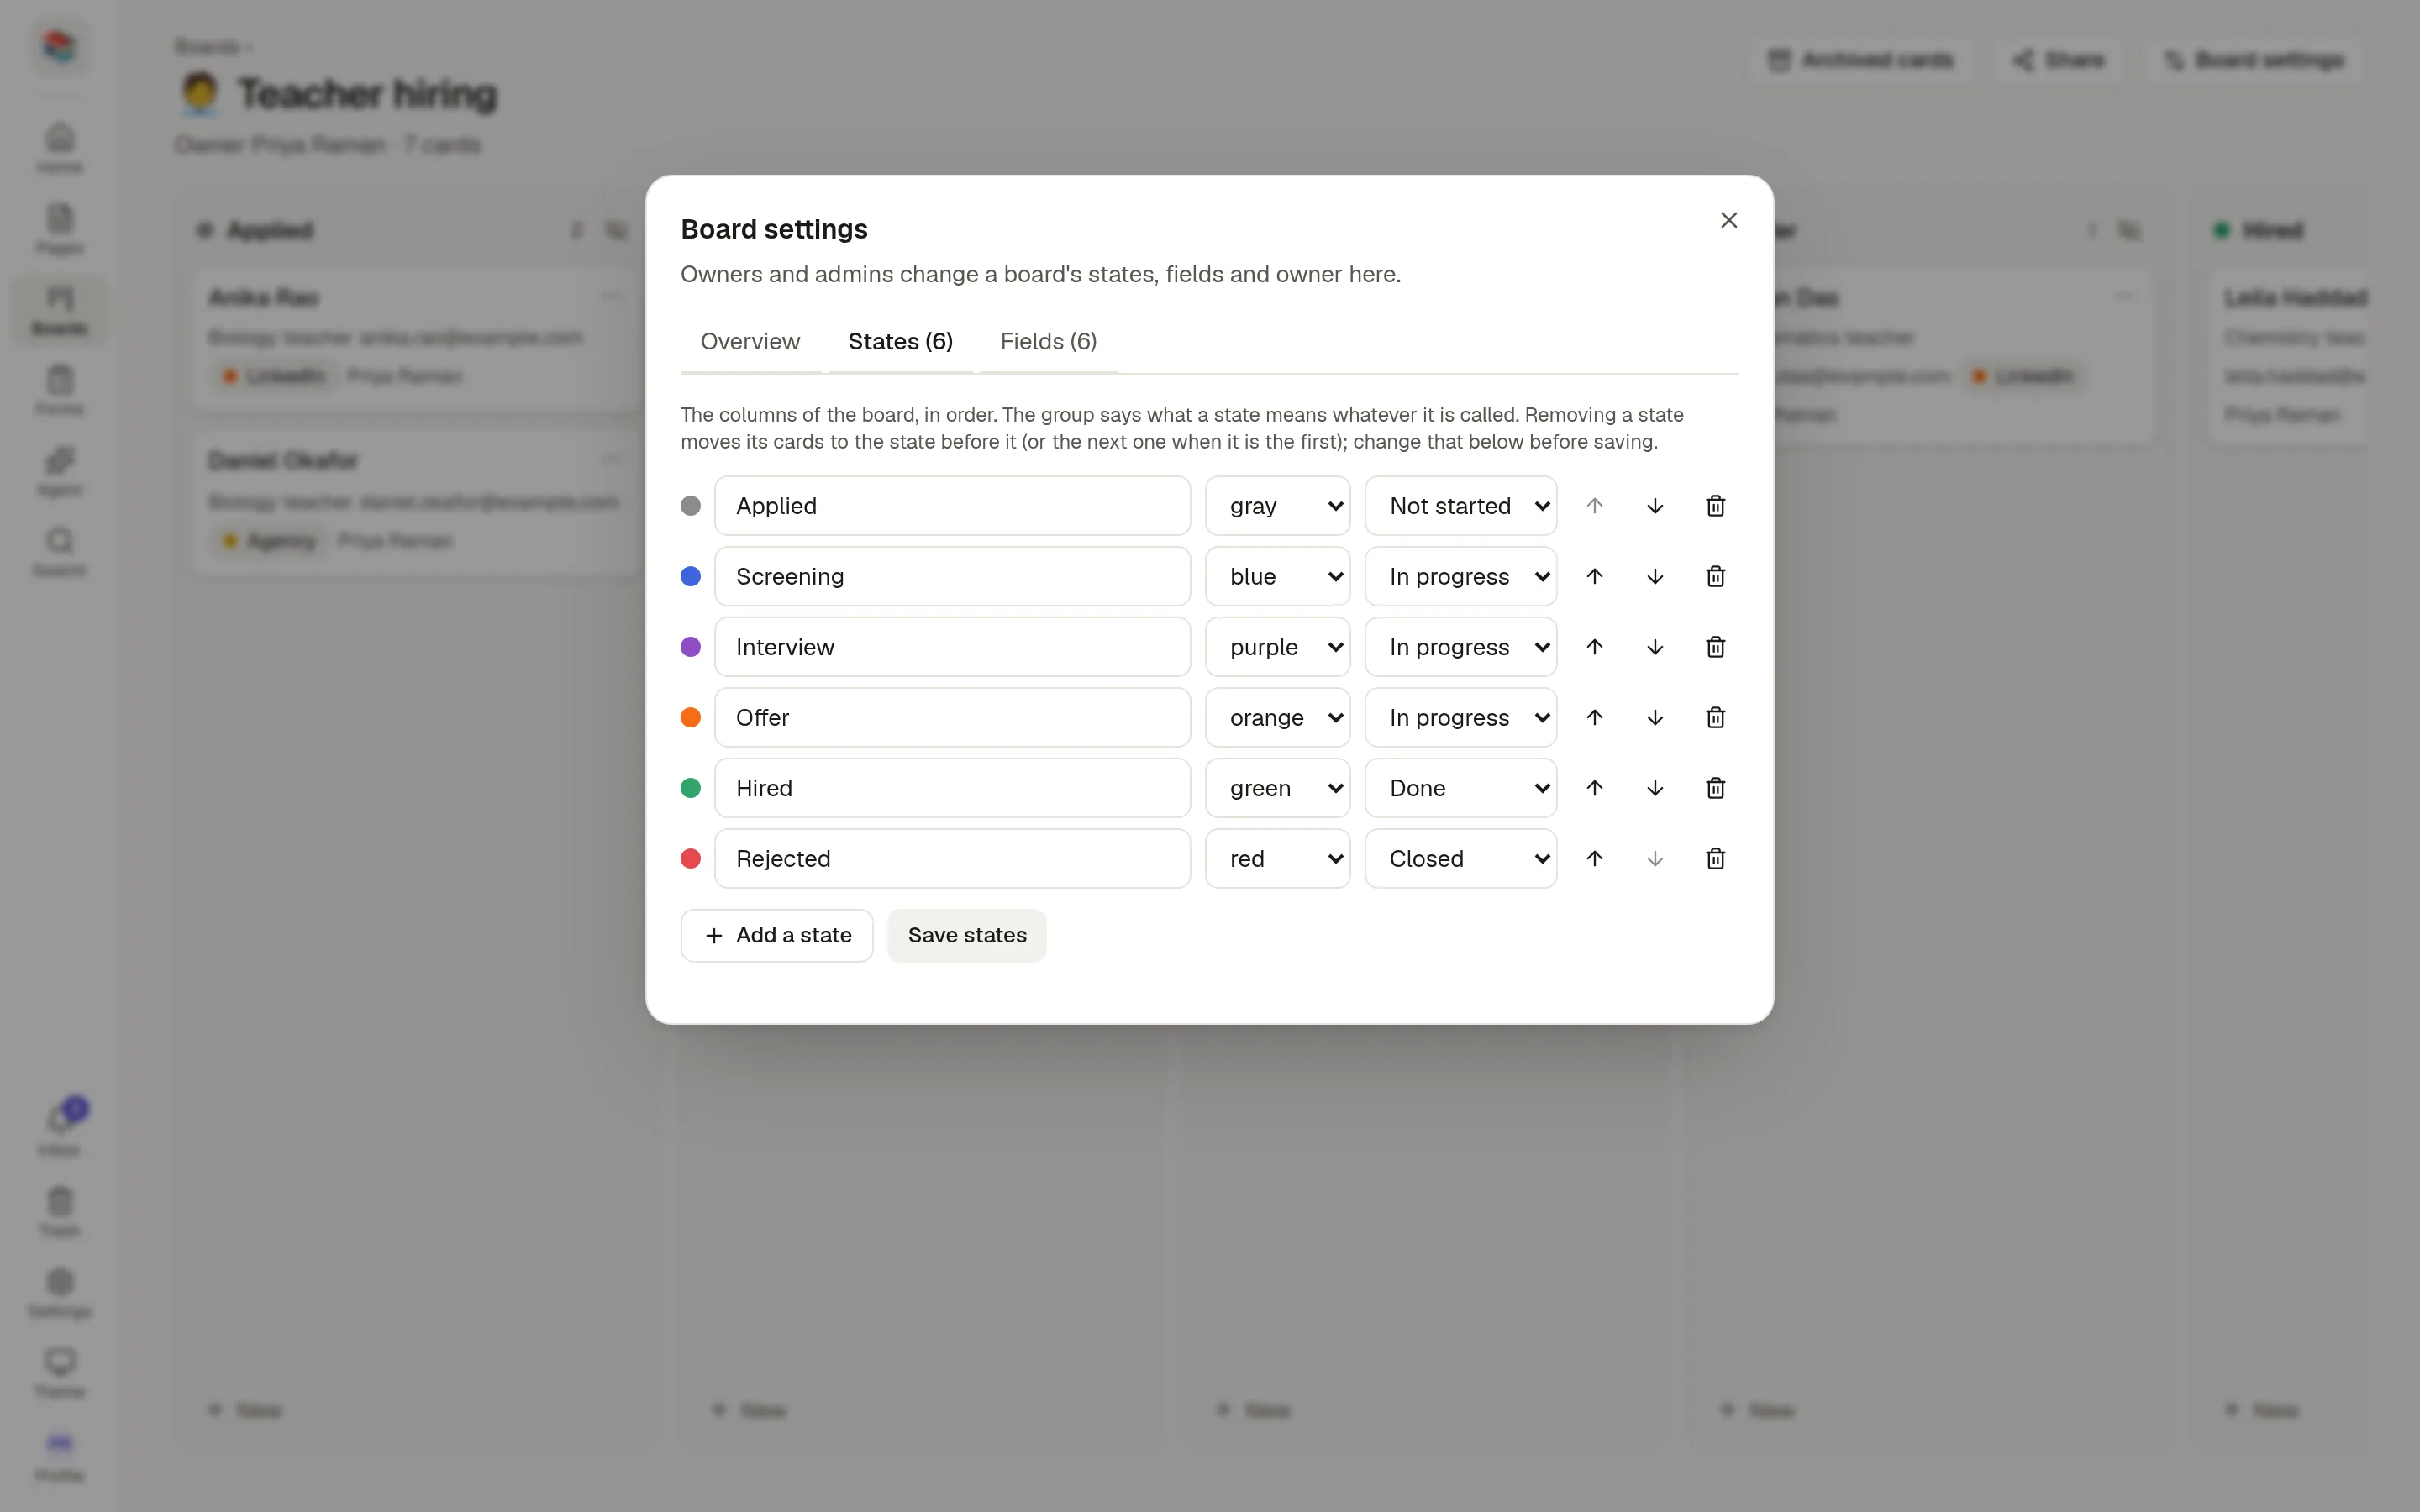Open Interview's In progress group dropdown
Image resolution: width=2420 pixels, height=1512 pixels.
tap(1460, 647)
